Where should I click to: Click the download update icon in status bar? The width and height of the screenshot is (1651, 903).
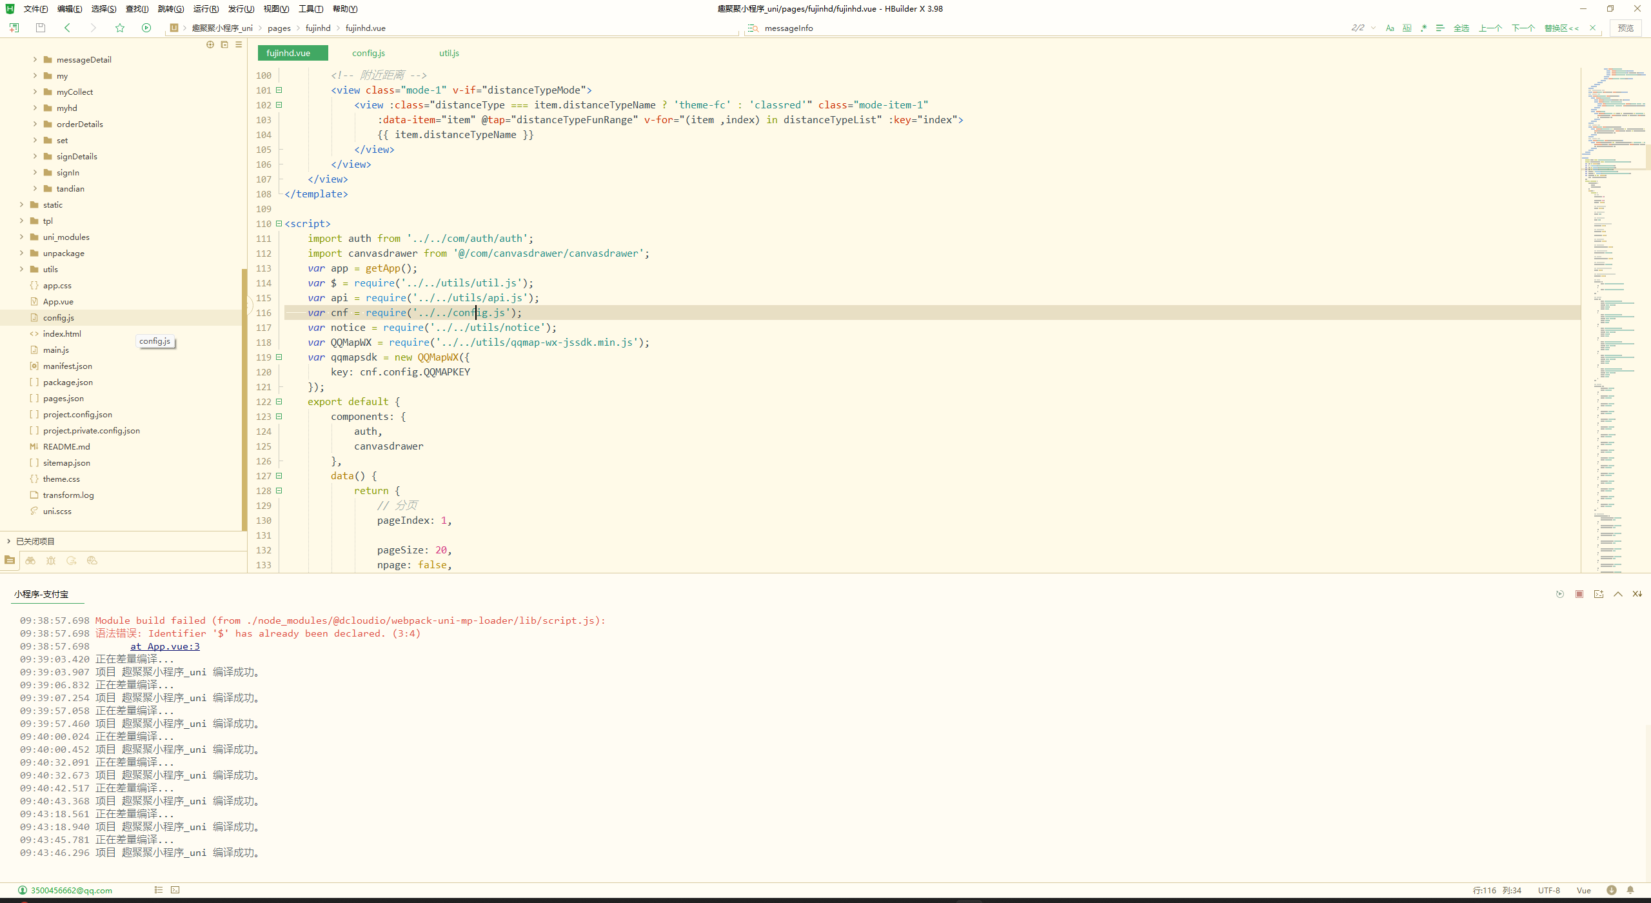click(x=1612, y=890)
